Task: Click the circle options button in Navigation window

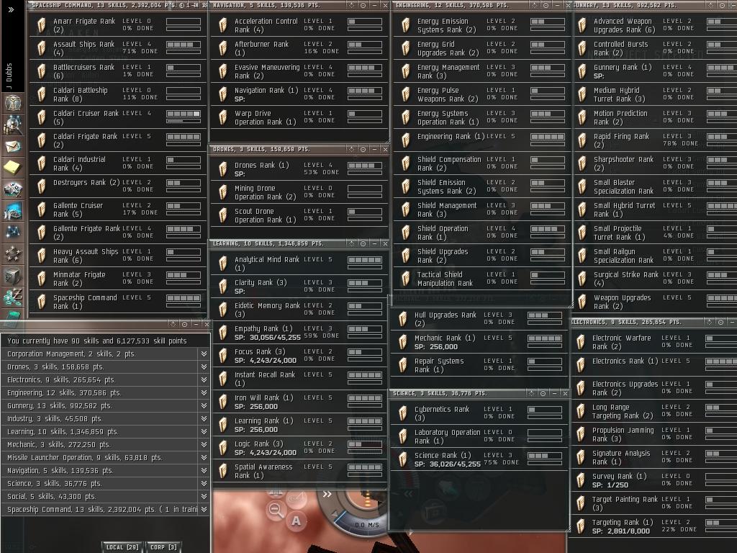Action: pyautogui.click(x=363, y=5)
